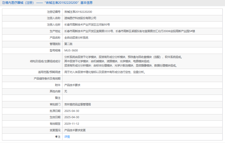Viewport: 225px width, 143px height.
Task: Click expiry date 2029-11-12
Action: pyautogui.click(x=72, y=124)
